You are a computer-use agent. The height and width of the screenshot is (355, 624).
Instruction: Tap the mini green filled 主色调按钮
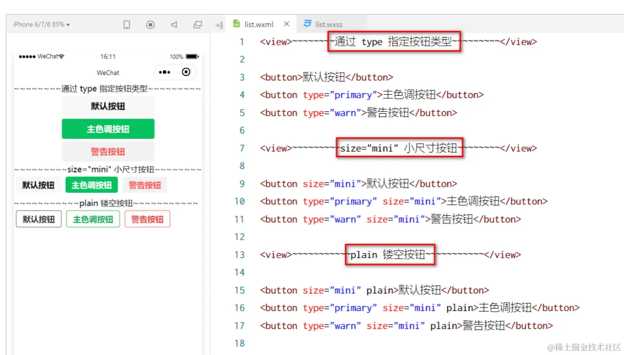(92, 185)
